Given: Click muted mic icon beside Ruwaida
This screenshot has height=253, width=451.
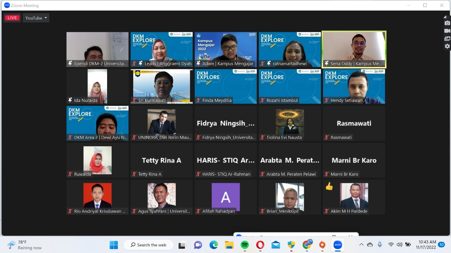Looking at the screenshot, I should click(x=70, y=174).
